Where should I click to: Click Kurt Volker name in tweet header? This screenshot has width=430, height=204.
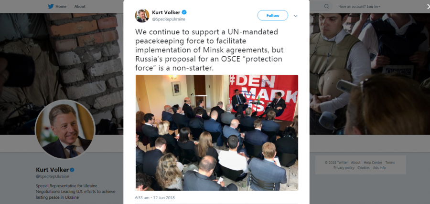coord(166,12)
